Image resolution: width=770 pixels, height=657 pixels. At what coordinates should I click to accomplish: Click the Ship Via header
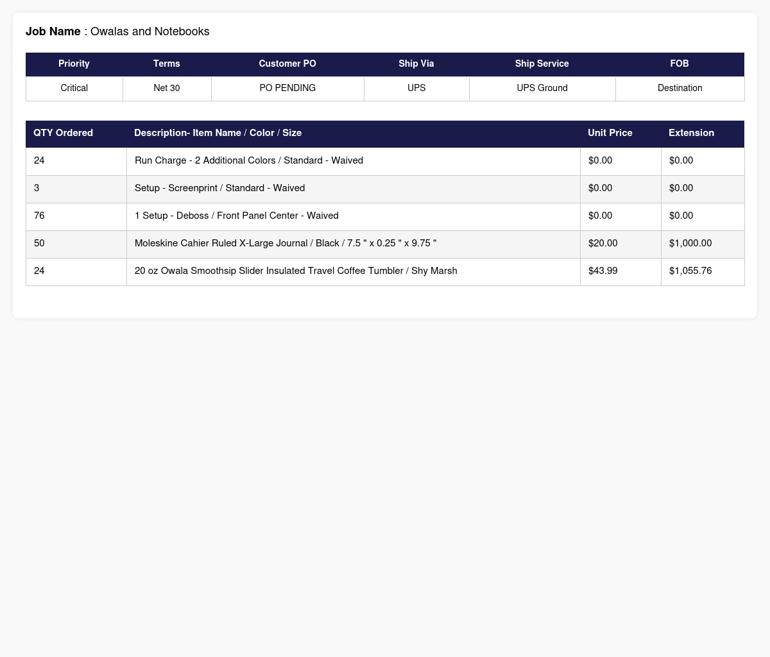[x=416, y=64]
